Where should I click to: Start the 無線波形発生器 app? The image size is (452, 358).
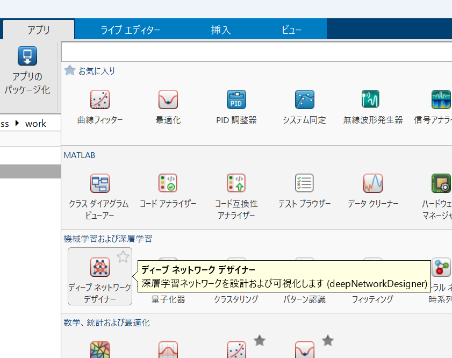pos(372,105)
